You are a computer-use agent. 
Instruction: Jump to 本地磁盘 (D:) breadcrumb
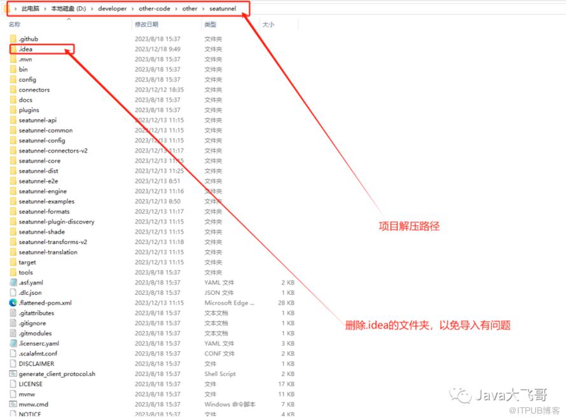point(69,9)
